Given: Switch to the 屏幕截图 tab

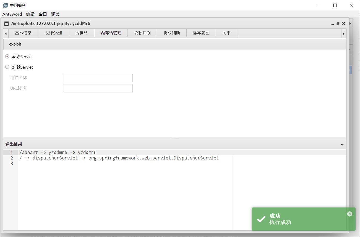Looking at the screenshot, I should point(201,33).
